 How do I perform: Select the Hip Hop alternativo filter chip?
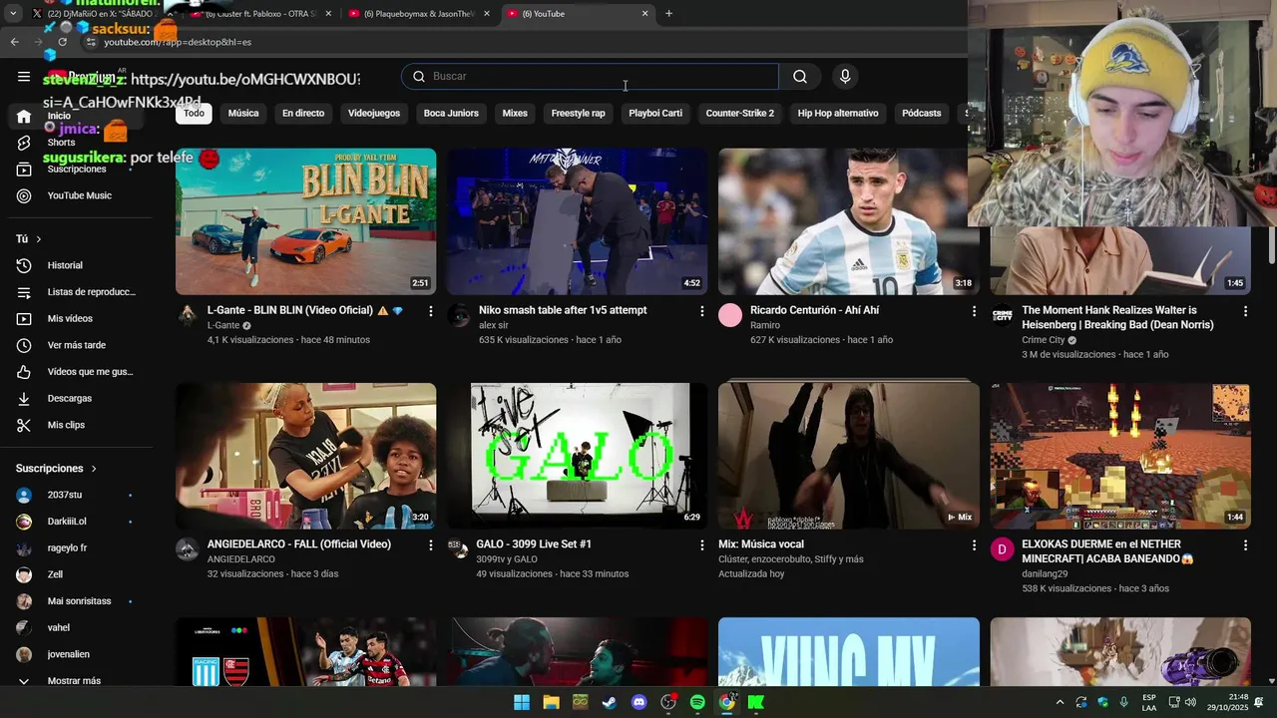838,114
